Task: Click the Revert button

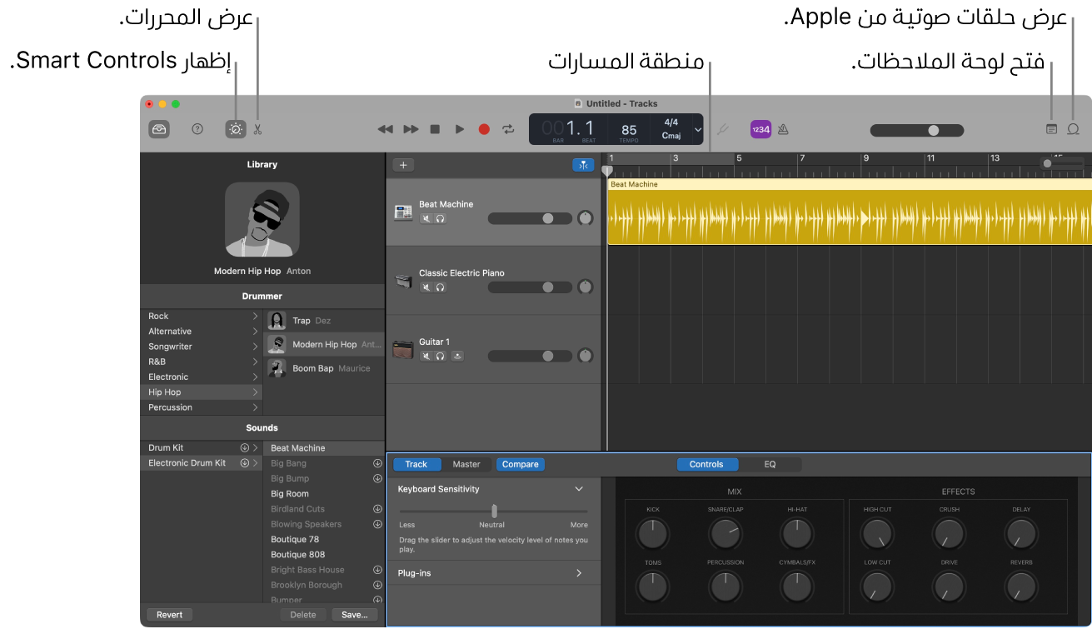Action: (x=169, y=614)
